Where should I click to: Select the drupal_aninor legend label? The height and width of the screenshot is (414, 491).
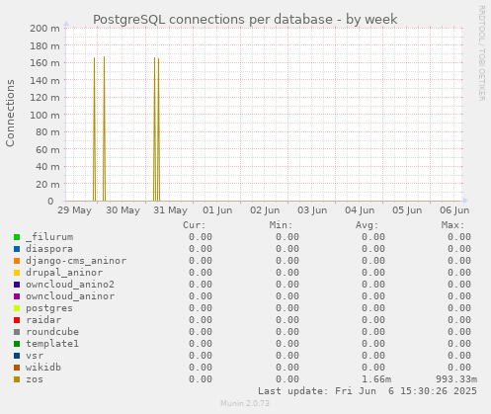pyautogui.click(x=64, y=273)
